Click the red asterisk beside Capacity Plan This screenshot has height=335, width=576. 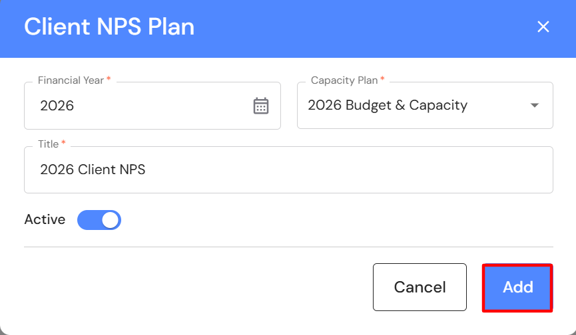pyautogui.click(x=382, y=80)
